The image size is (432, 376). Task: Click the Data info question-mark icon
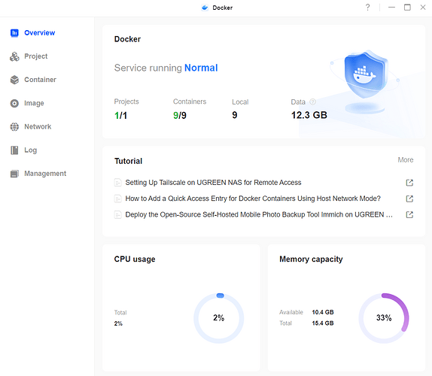312,102
